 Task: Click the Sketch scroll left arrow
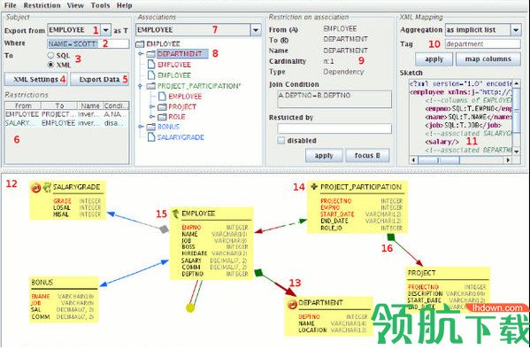point(413,159)
